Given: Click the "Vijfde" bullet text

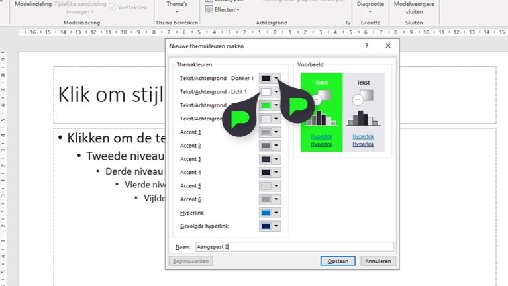Looking at the screenshot, I should (154, 198).
